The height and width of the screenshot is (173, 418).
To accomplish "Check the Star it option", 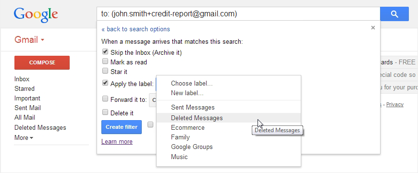I will 105,71.
